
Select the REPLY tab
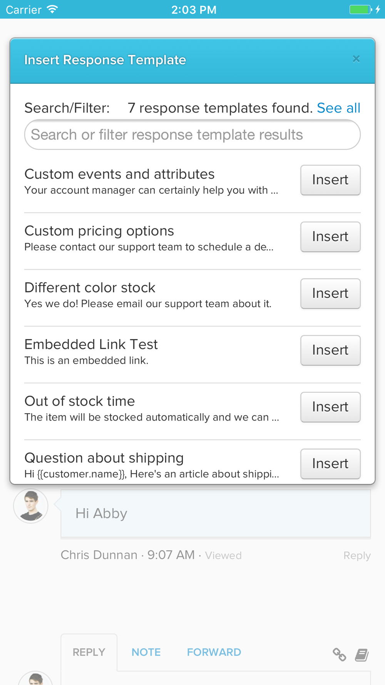89,652
